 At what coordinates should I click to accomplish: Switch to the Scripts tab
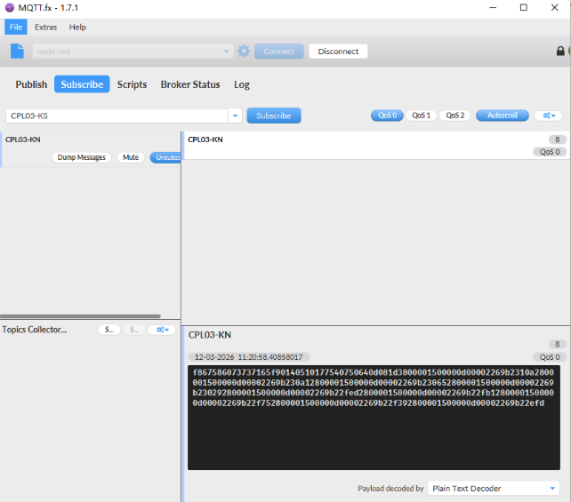point(132,84)
